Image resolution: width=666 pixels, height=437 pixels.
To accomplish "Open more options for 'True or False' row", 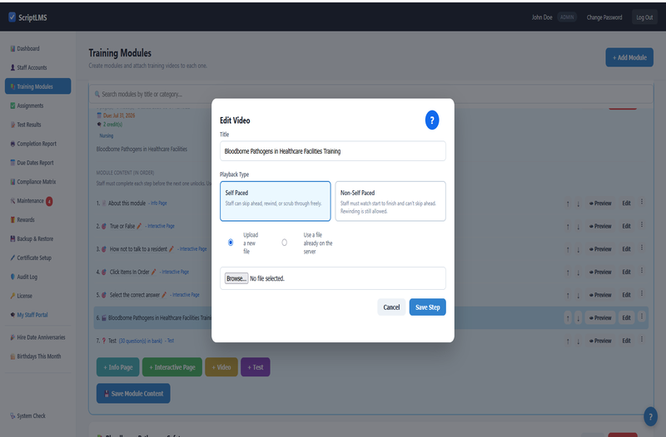I will click(642, 225).
